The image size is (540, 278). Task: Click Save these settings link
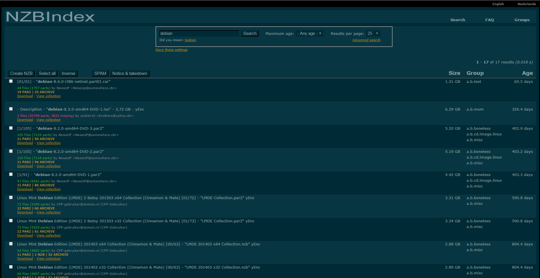[172, 50]
